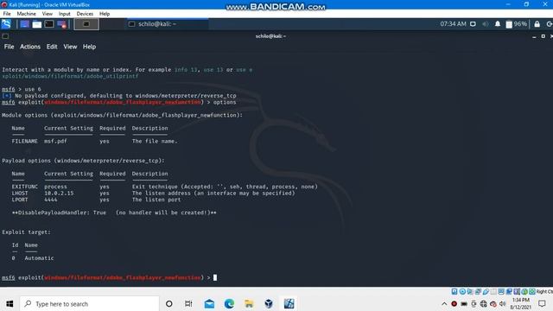553x311 pixels.
Task: Click VirtualBox shared folders status icon
Action: point(493,292)
